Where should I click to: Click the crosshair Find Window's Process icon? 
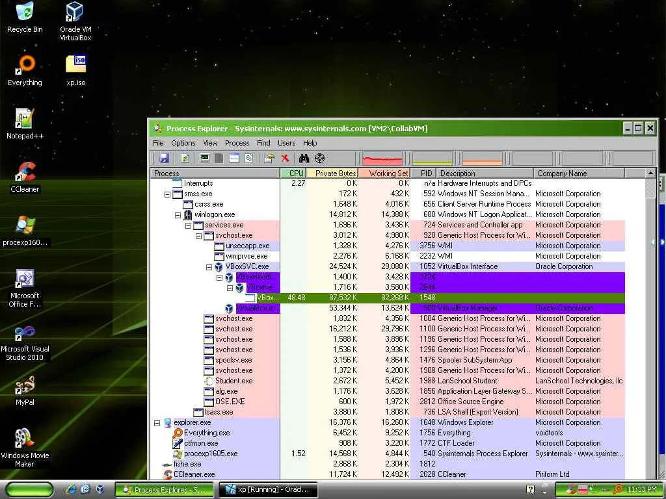pyautogui.click(x=319, y=159)
